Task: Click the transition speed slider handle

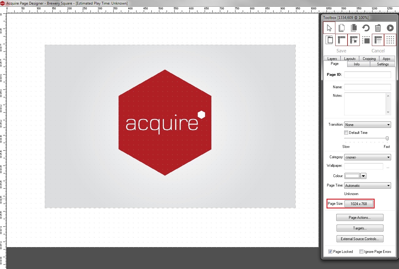Action: coord(387,138)
